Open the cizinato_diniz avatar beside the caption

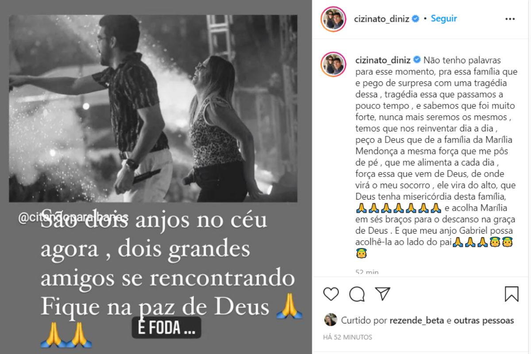334,65
